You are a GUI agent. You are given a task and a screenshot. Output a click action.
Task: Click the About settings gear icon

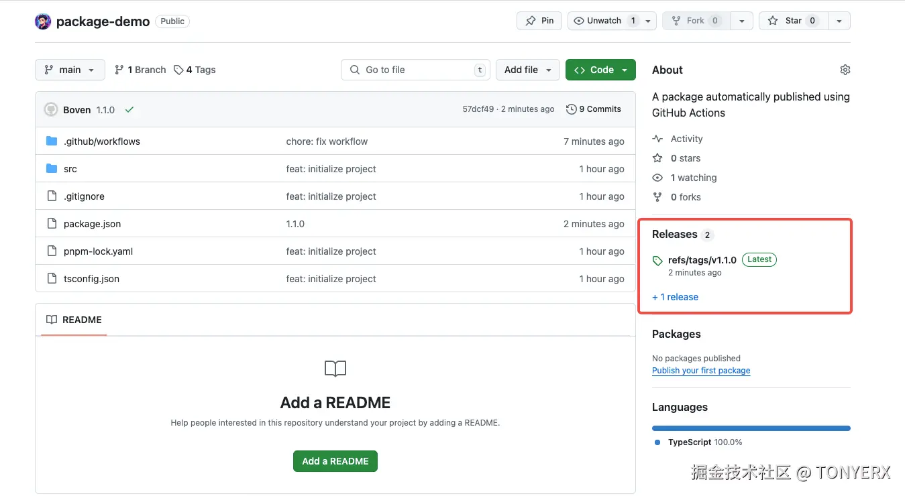pyautogui.click(x=845, y=70)
